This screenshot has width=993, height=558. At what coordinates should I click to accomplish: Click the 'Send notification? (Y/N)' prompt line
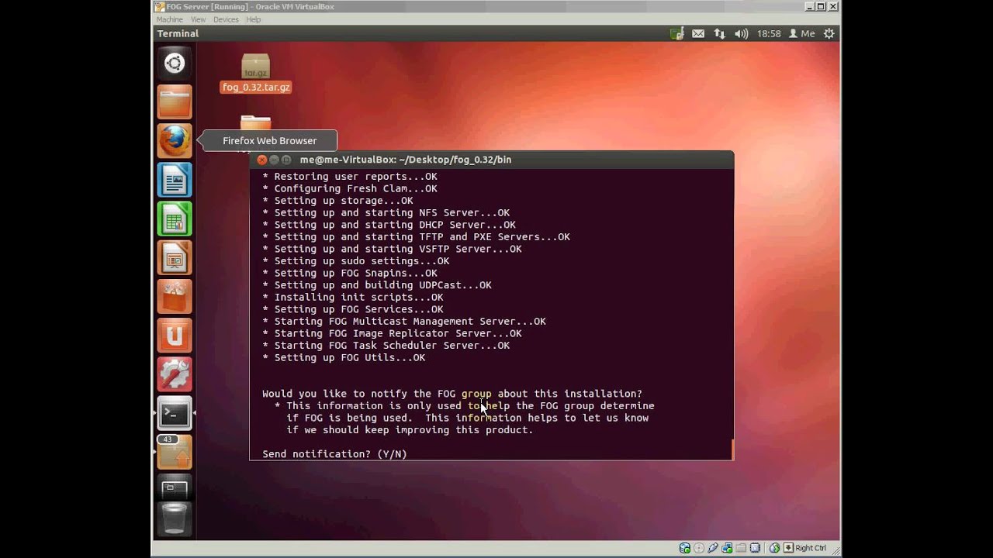[x=334, y=454]
